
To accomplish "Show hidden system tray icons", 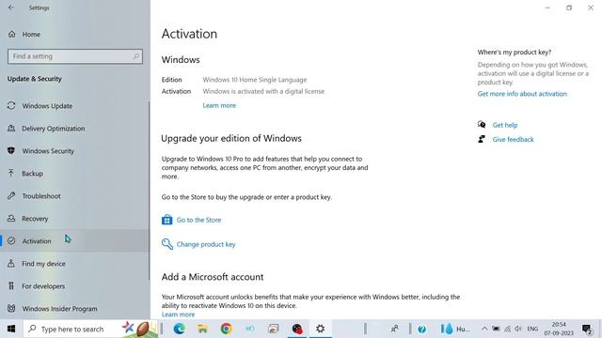I will (484, 329).
